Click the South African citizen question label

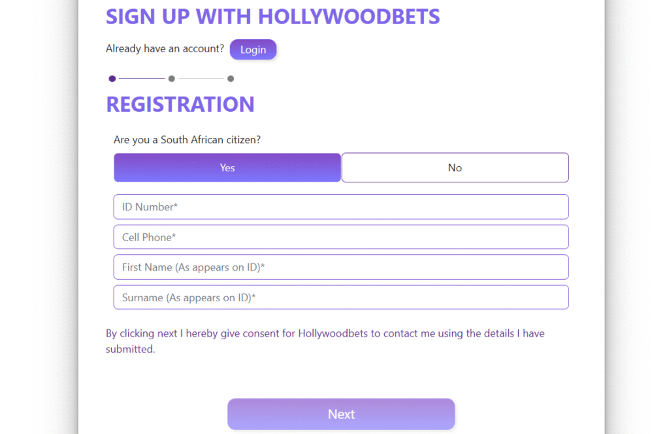pos(187,140)
